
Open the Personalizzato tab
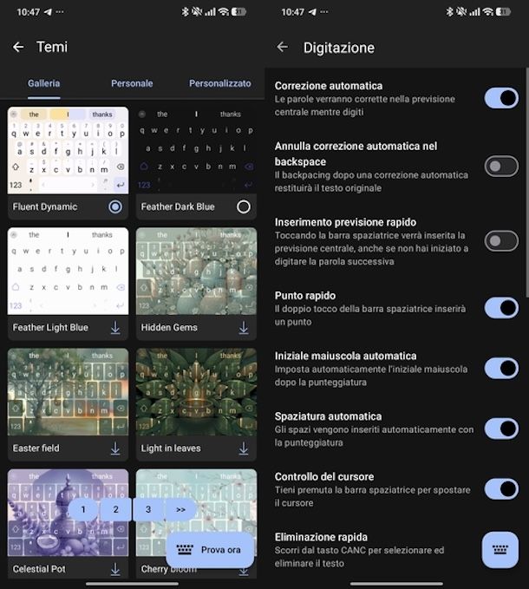pos(220,83)
